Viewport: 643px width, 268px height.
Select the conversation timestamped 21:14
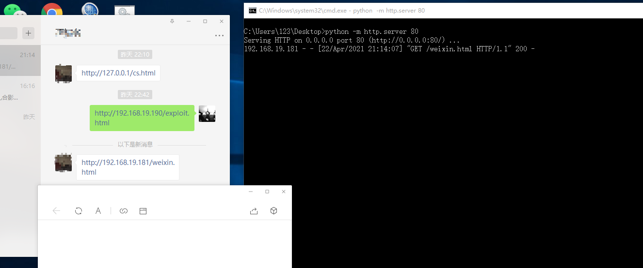pos(19,60)
